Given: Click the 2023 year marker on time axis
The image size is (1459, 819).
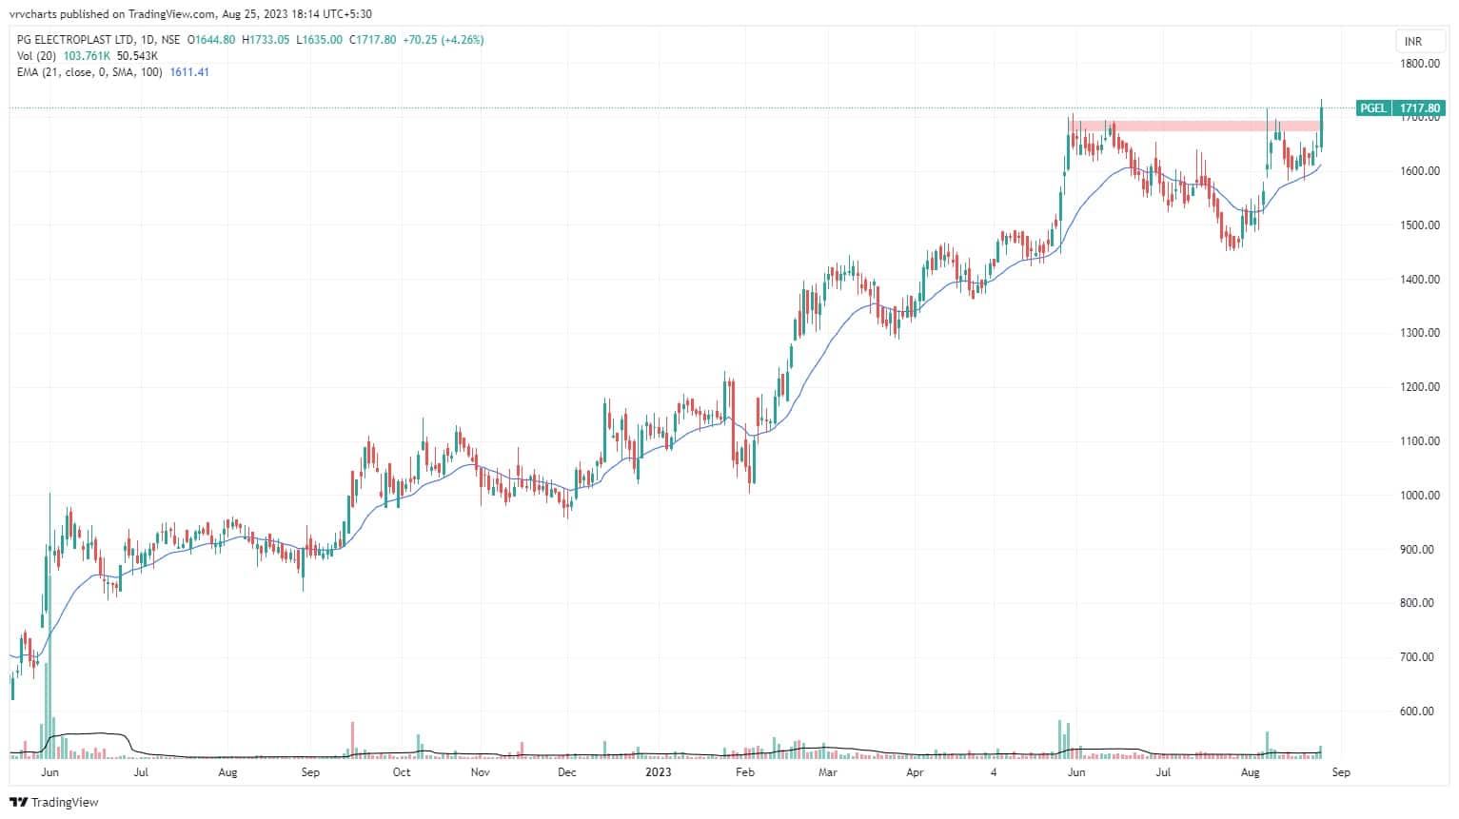Looking at the screenshot, I should [x=658, y=772].
